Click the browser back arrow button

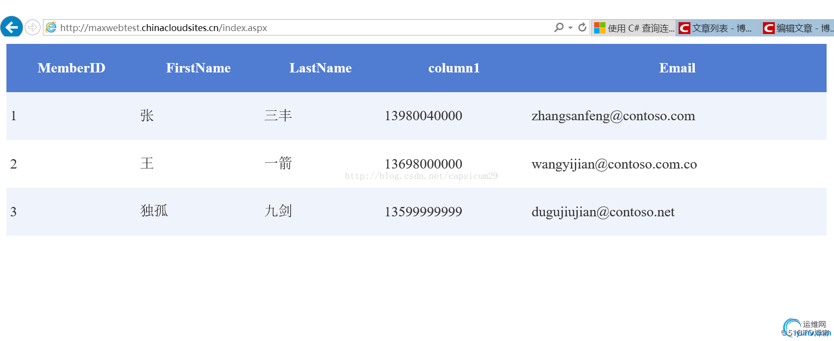[11, 27]
